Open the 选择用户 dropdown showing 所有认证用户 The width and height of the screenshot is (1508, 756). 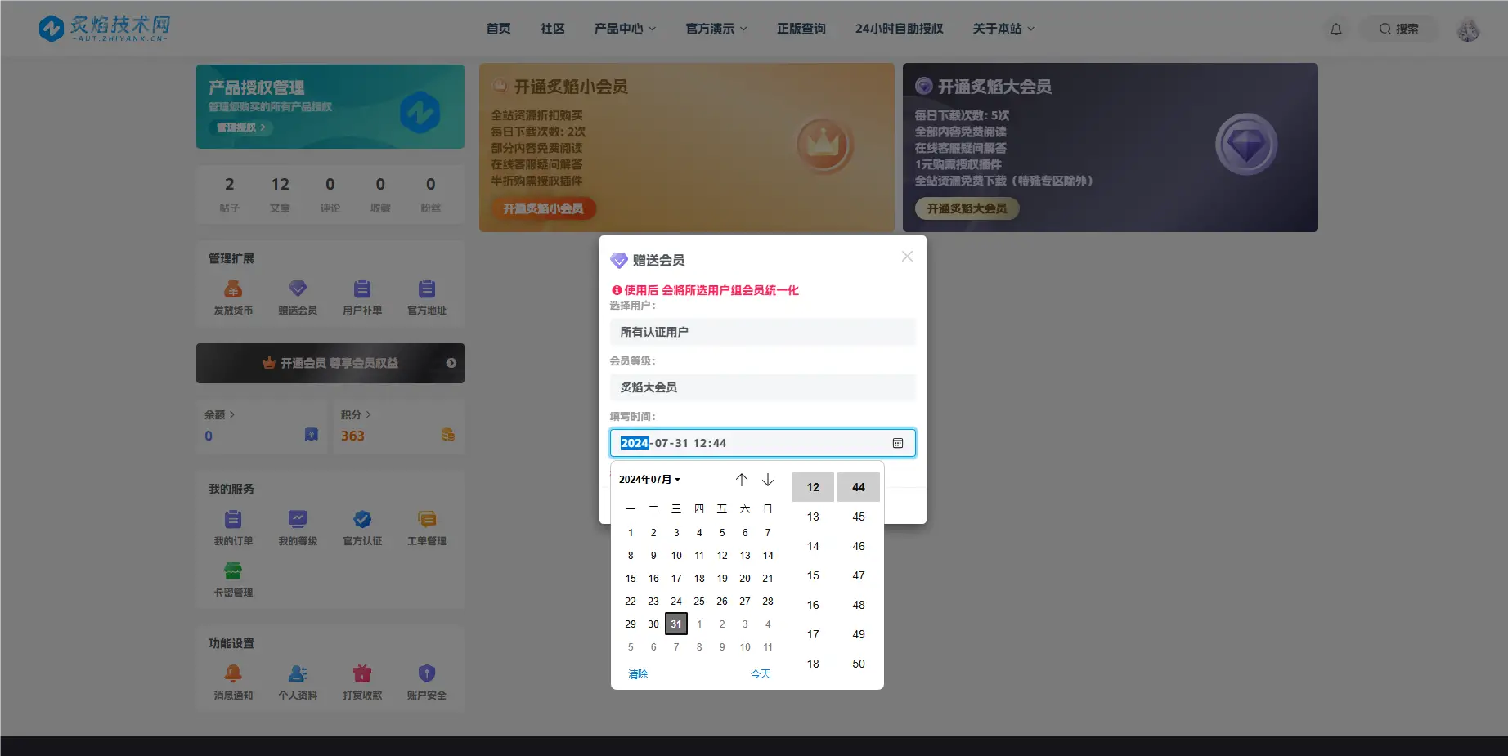(x=762, y=332)
